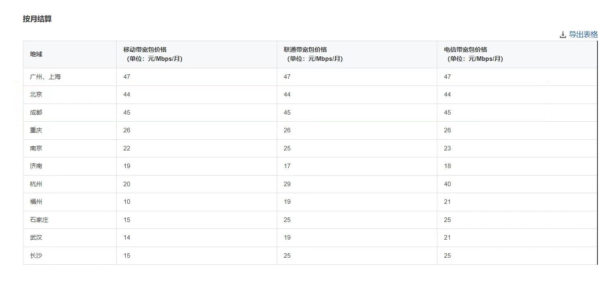The height and width of the screenshot is (284, 611).
Task: Click the 南京 联通 price cell showing 25
Action: tap(287, 148)
